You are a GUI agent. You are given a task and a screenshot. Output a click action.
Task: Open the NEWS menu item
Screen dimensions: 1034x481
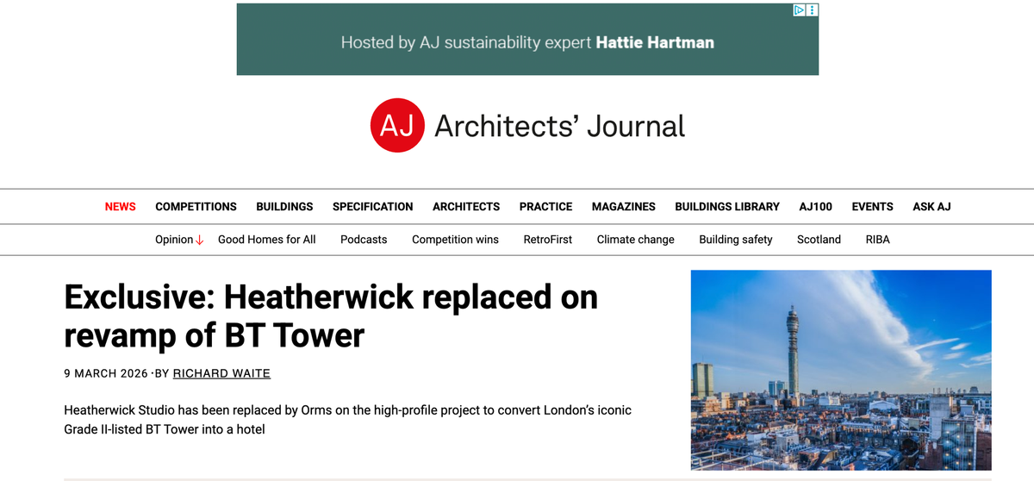point(121,207)
